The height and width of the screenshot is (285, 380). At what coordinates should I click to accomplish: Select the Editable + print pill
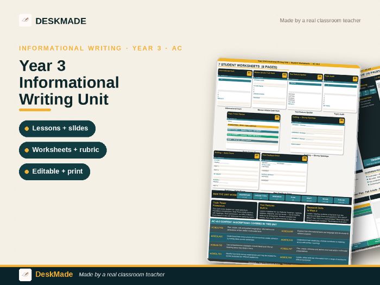tap(54, 172)
